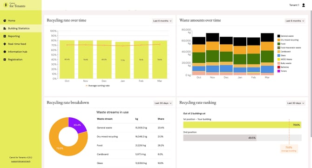Click the WEEE Waste legend swatch
312x168 pixels.
point(279,59)
